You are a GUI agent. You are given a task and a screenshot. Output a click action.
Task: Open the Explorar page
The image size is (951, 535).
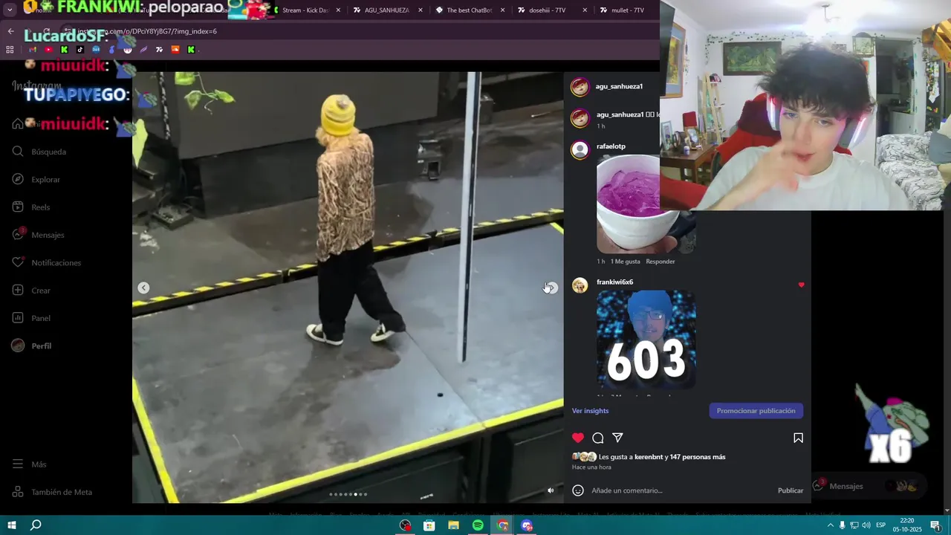pyautogui.click(x=37, y=179)
